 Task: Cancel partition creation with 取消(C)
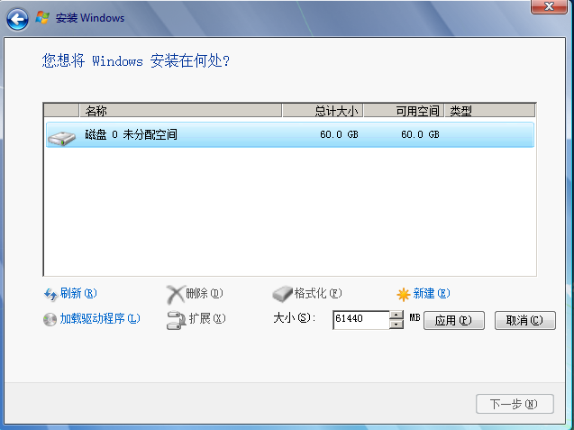point(525,321)
